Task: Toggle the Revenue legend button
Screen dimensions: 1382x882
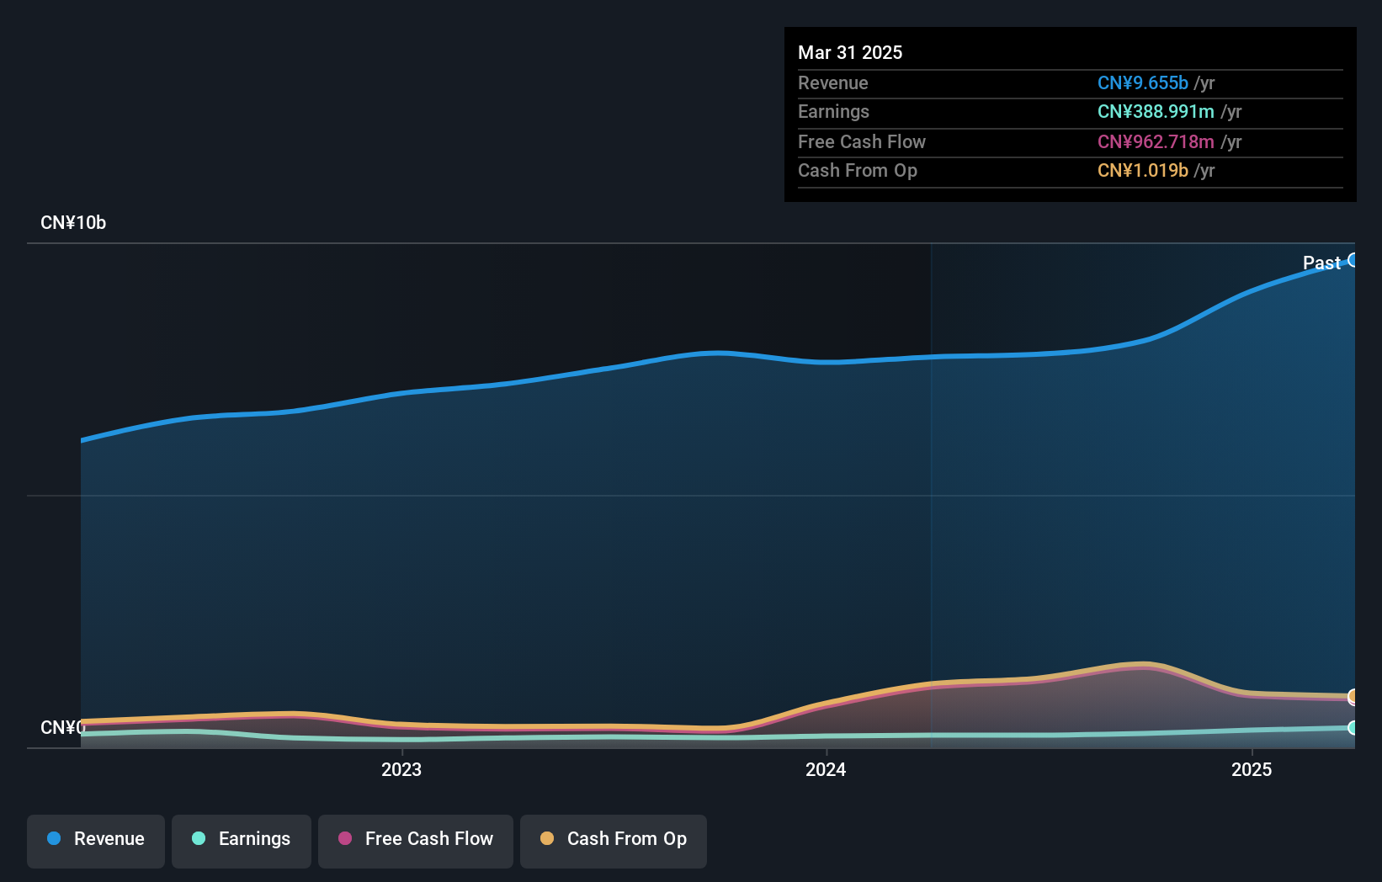Action: pos(96,841)
